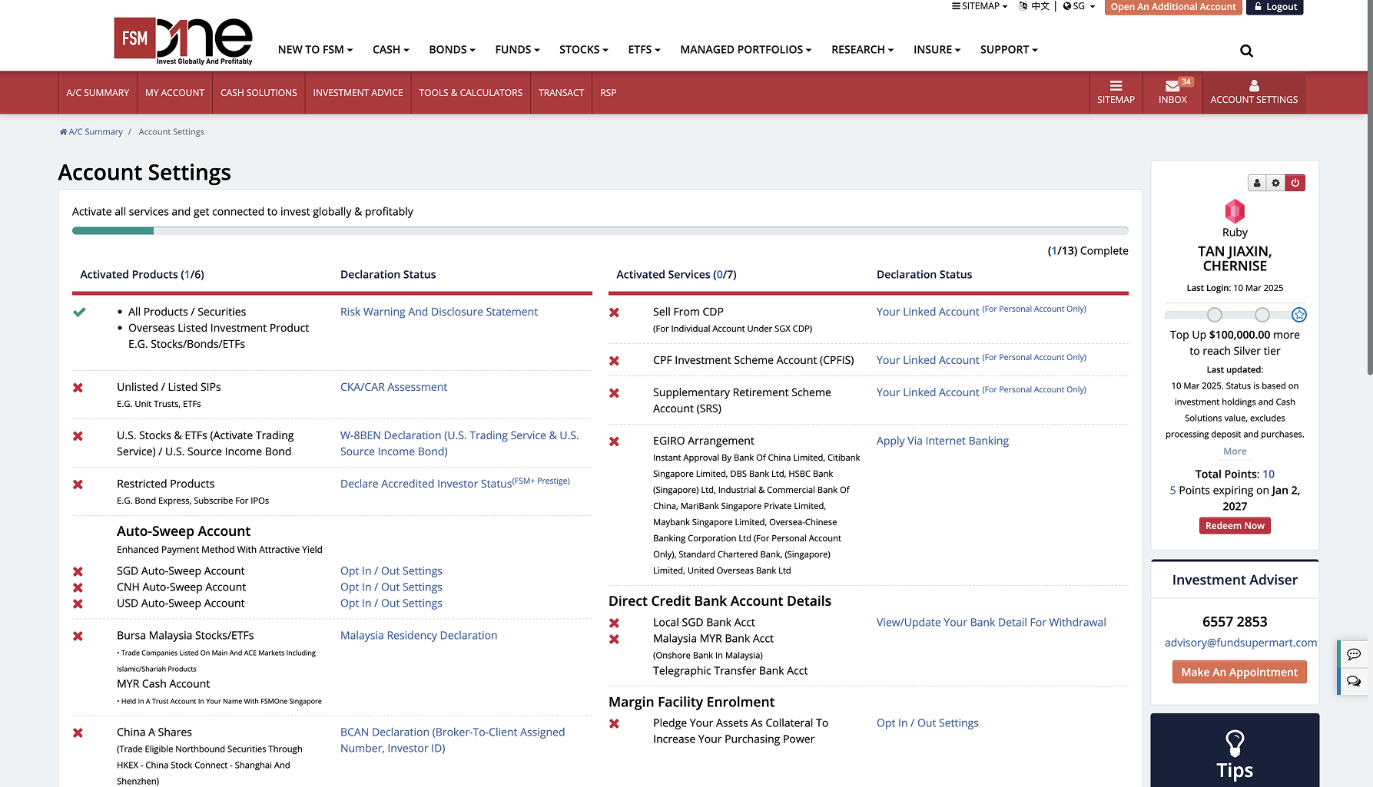Click the Sitemap hamburger icon in red bar
The image size is (1373, 787).
click(1116, 86)
